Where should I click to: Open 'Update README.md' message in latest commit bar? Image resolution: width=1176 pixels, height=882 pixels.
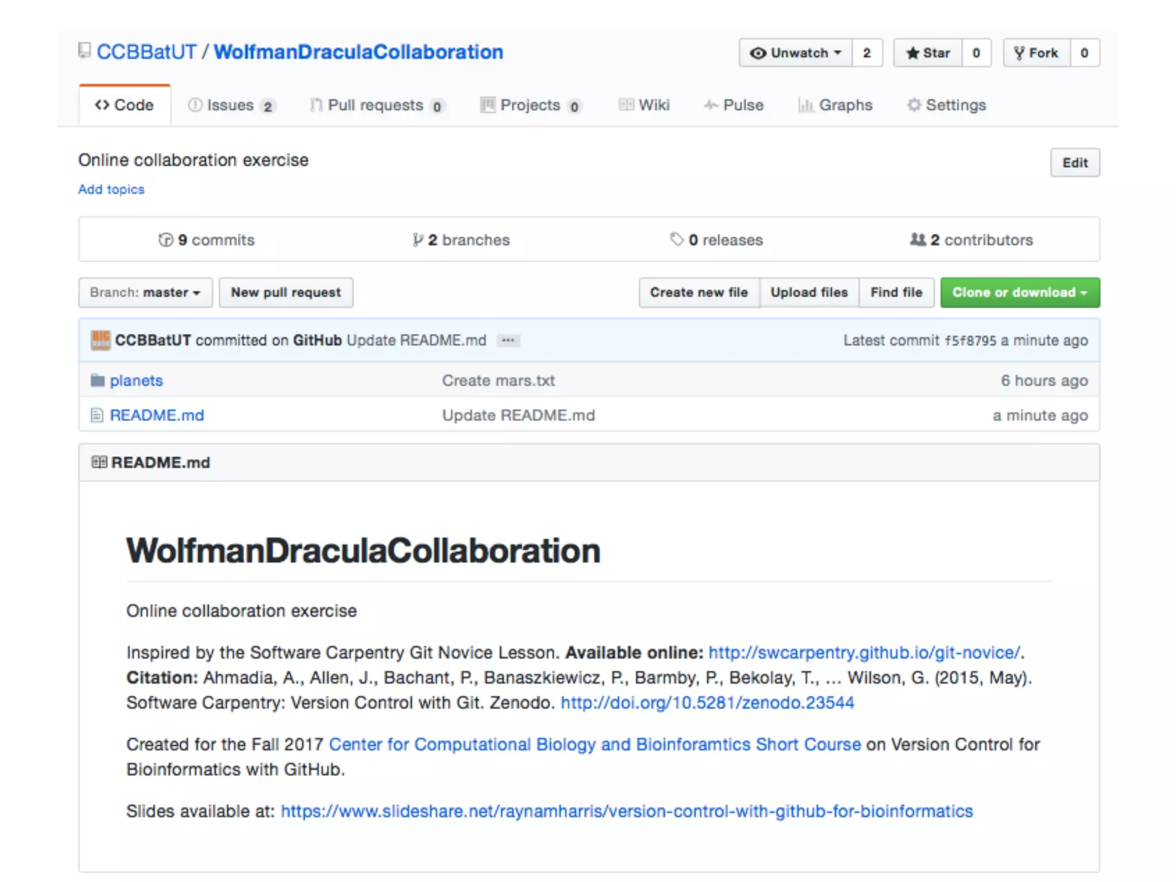point(416,341)
